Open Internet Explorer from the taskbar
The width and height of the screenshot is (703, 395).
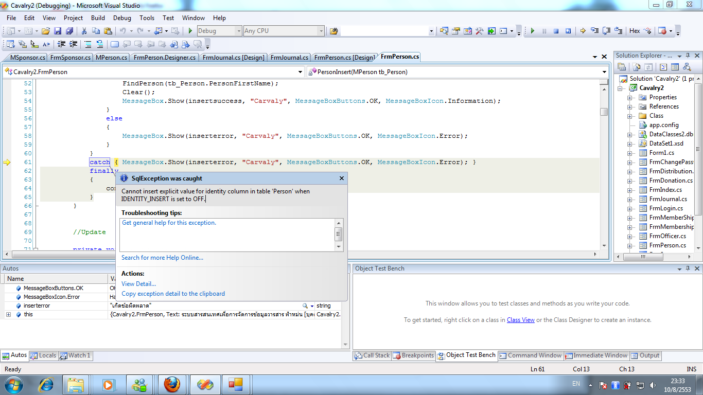coord(46,384)
